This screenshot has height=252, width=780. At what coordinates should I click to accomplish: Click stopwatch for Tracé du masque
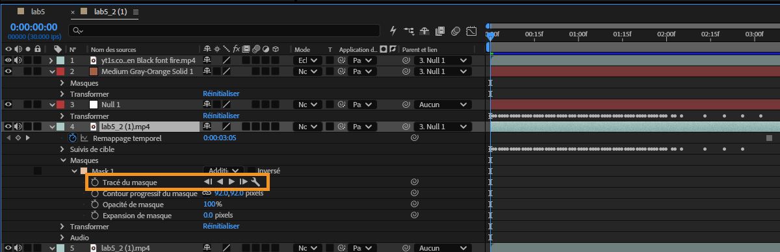pos(95,183)
